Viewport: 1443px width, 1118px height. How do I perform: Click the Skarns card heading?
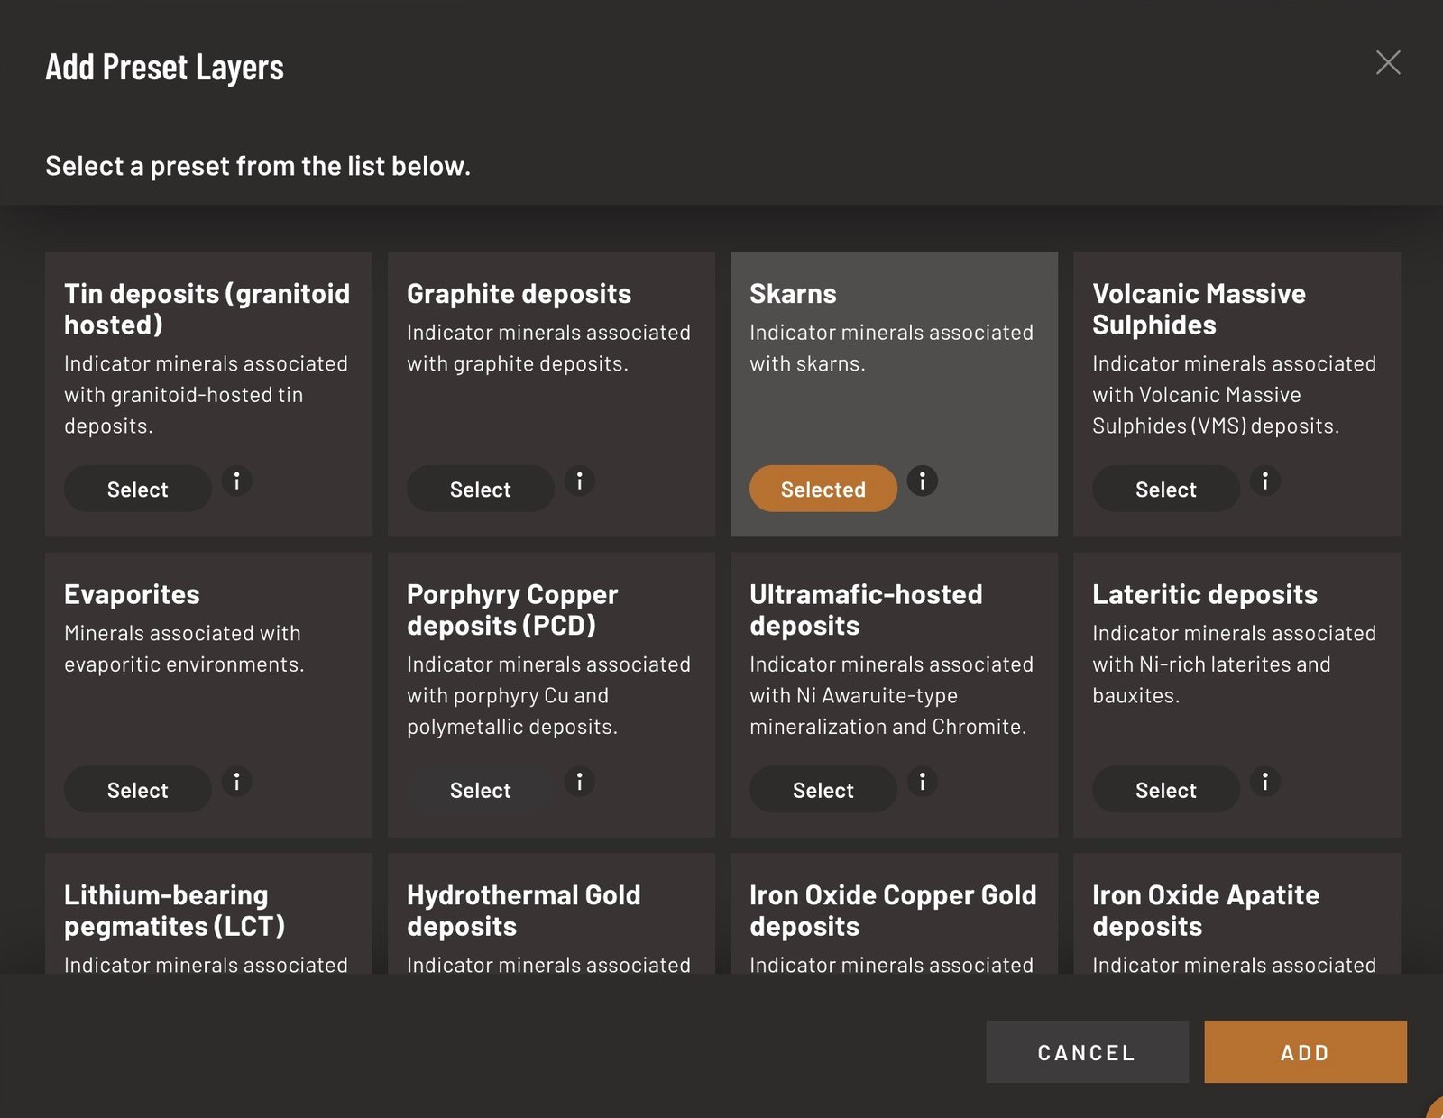pos(793,294)
